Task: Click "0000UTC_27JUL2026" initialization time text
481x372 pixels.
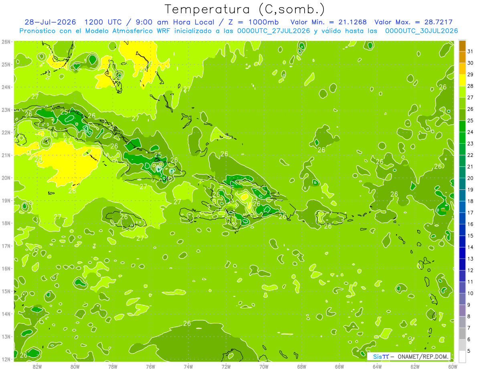Action: [x=274, y=31]
